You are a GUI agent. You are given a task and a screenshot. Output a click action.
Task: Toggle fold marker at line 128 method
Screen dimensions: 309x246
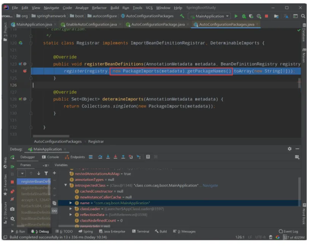tap(31, 99)
